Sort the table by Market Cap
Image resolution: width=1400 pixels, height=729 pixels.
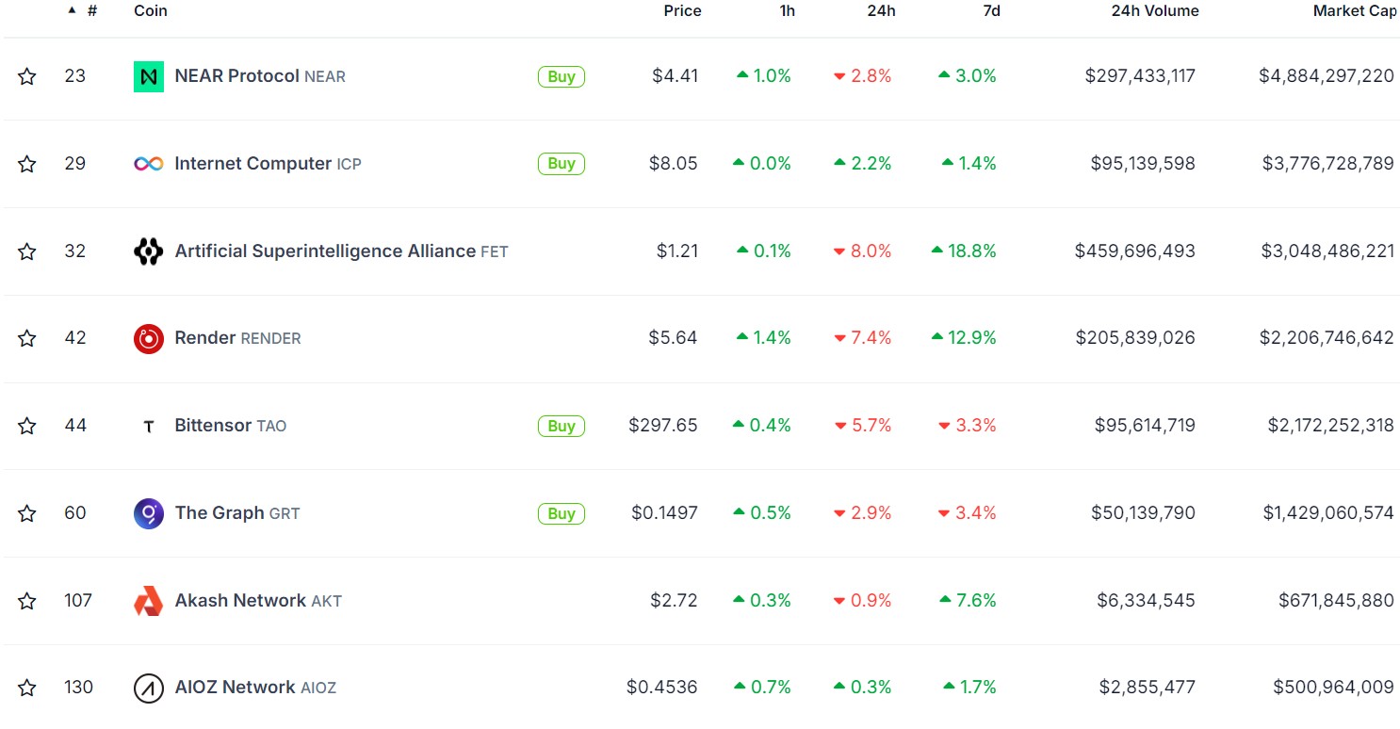click(x=1355, y=11)
